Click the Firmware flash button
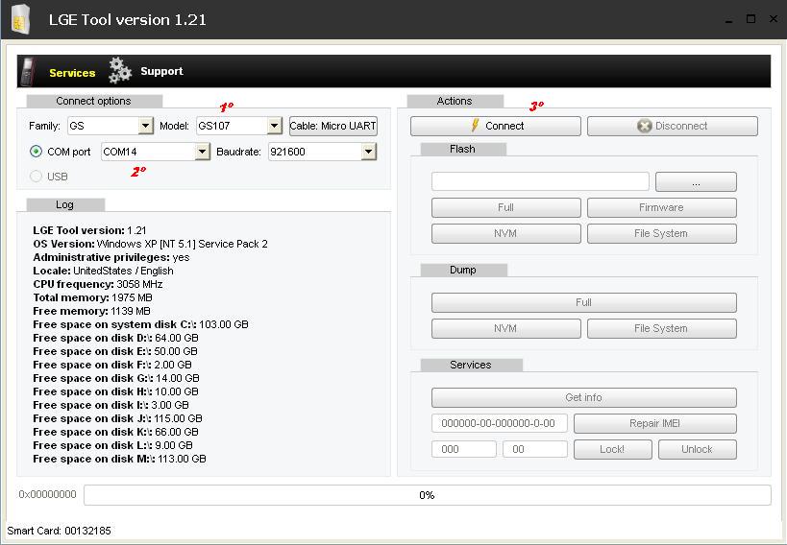 click(661, 207)
